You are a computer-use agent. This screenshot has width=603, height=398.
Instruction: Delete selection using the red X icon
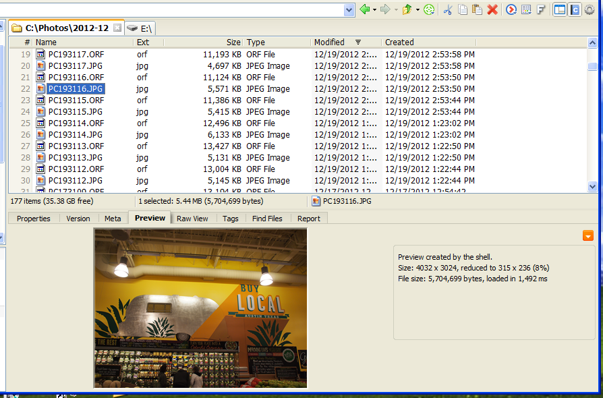pos(492,9)
